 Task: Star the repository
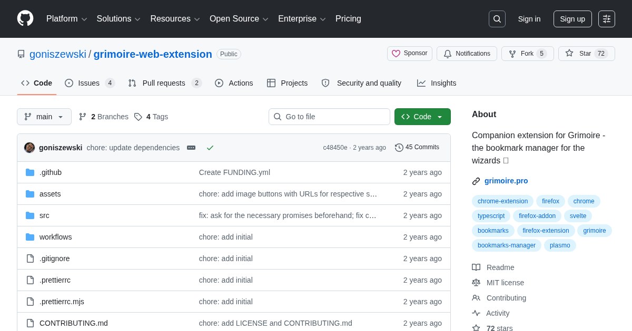click(x=586, y=54)
